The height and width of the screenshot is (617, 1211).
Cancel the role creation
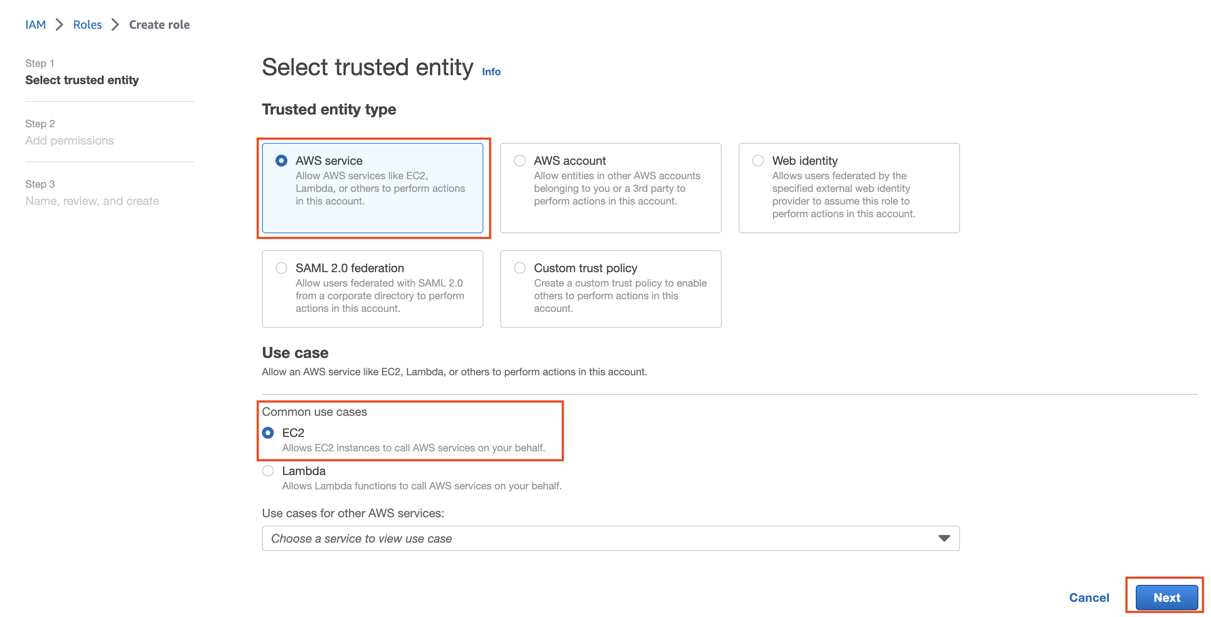(1089, 598)
